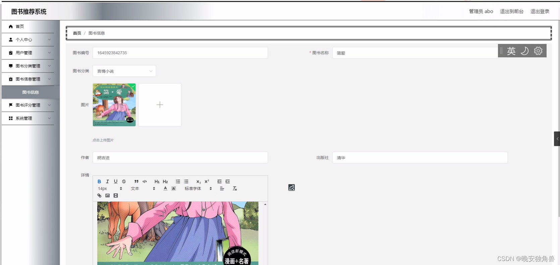Toggle underline formatting in the editor
Image resolution: width=560 pixels, height=265 pixels.
coord(116,181)
